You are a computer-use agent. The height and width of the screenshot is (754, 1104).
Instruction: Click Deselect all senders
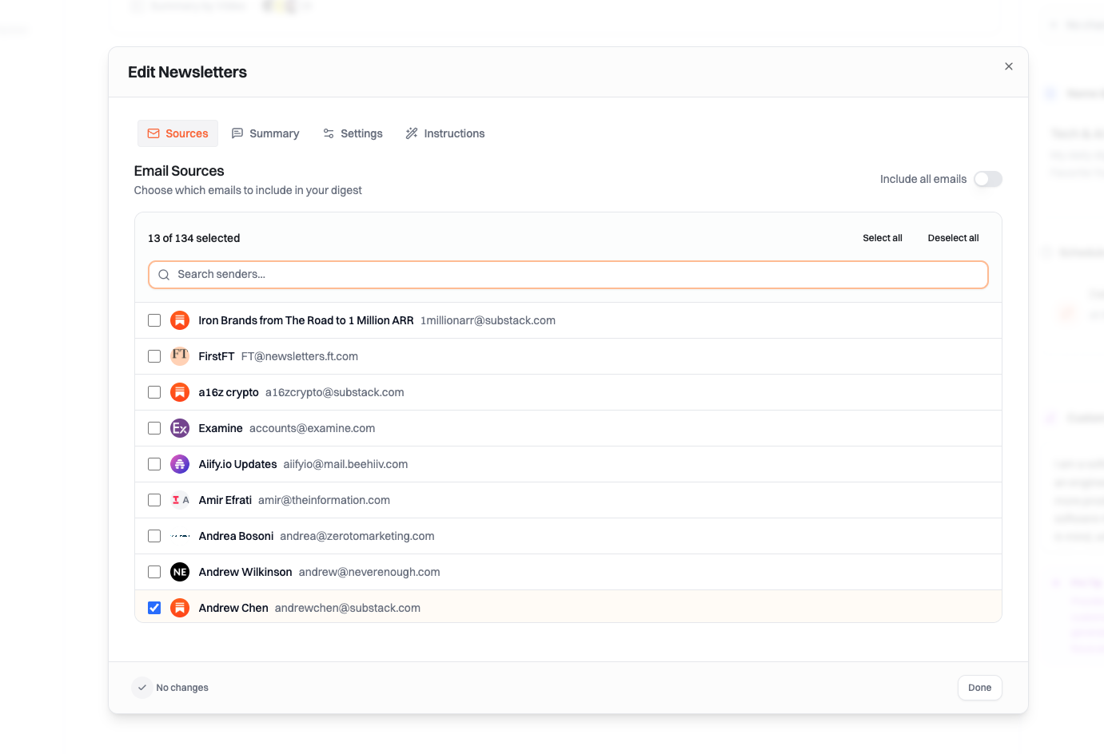click(953, 238)
